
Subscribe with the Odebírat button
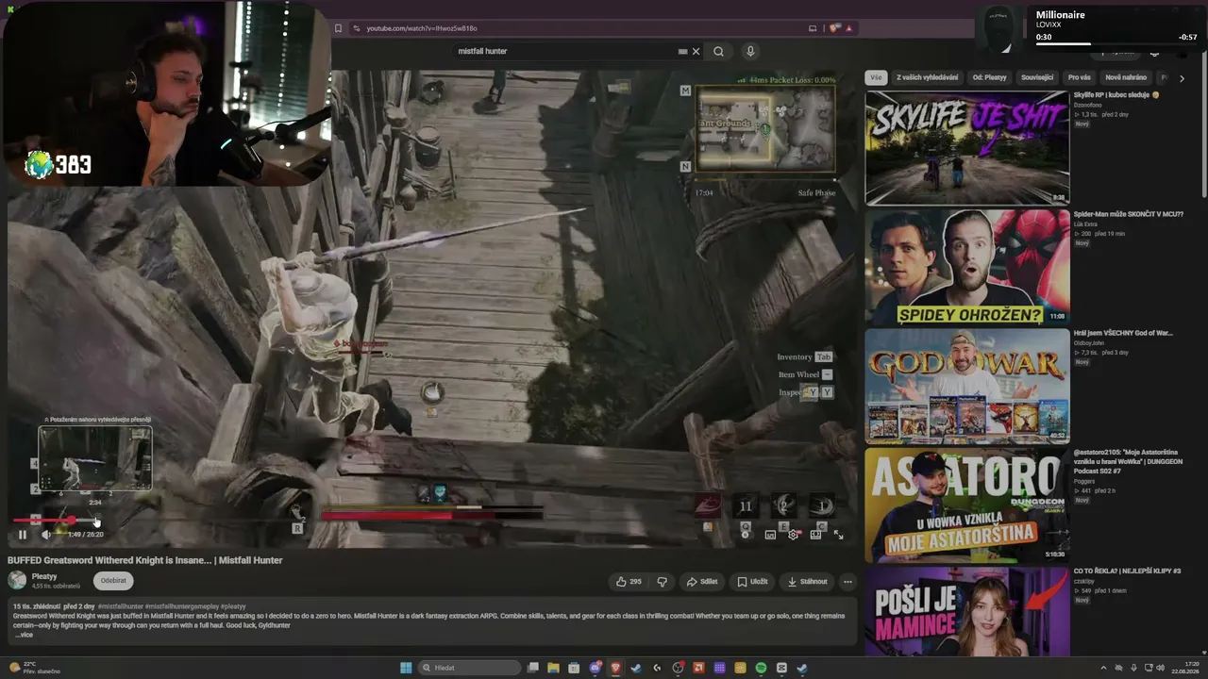pos(113,581)
